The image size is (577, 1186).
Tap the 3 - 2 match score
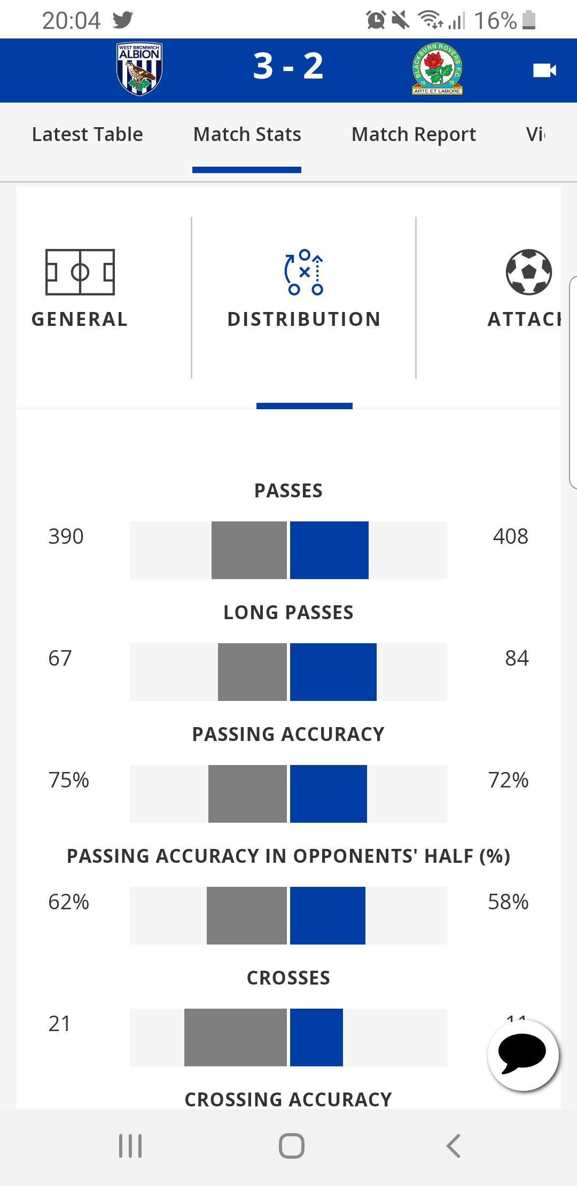288,67
